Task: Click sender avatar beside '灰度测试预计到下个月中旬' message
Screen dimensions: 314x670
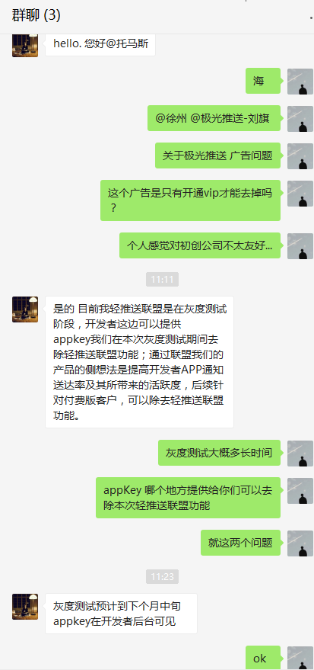Action: pyautogui.click(x=25, y=606)
